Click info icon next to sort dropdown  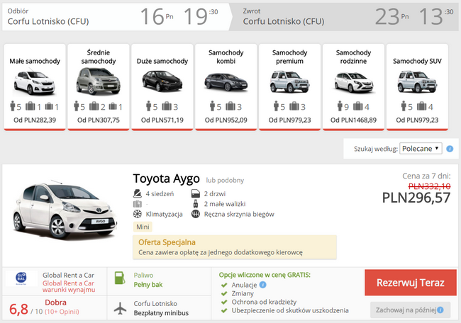[x=450, y=149]
